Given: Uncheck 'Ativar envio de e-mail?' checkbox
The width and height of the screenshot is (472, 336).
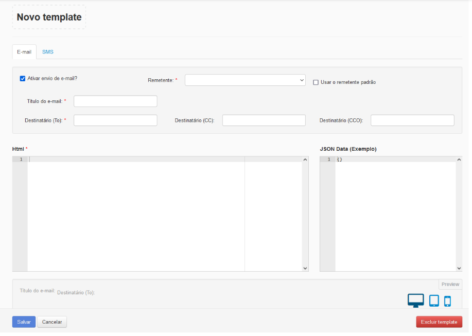Looking at the screenshot, I should (x=23, y=79).
